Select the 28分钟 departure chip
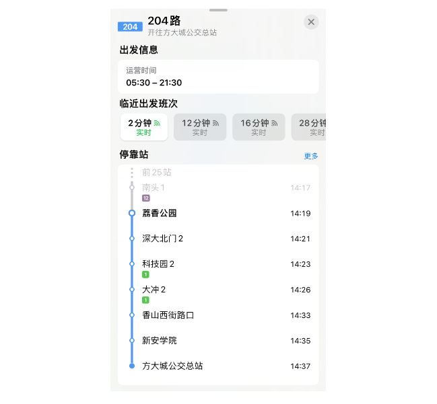Screen dimensions: 437x404 pos(308,127)
